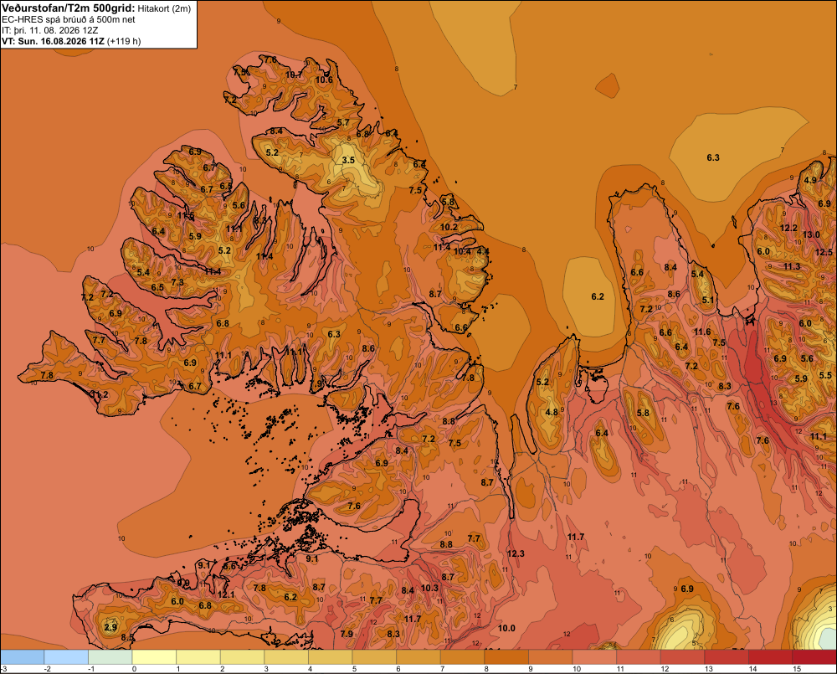Click the 13.0 temperature label
The image size is (837, 674).
click(811, 234)
